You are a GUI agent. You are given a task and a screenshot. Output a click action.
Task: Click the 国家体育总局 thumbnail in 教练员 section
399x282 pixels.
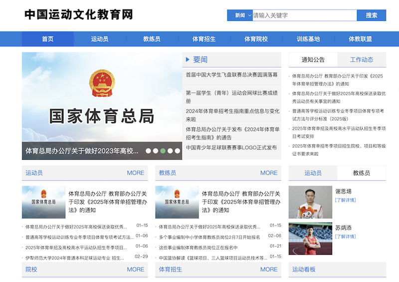177,202
